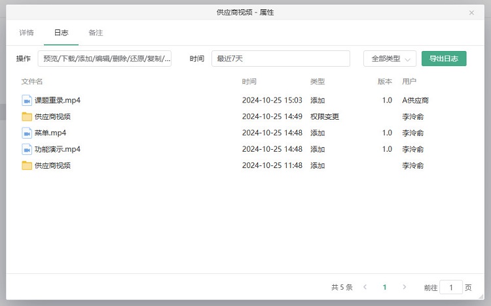The width and height of the screenshot is (491, 306).
Task: Open the 操作 filter dropdown
Action: pos(105,59)
